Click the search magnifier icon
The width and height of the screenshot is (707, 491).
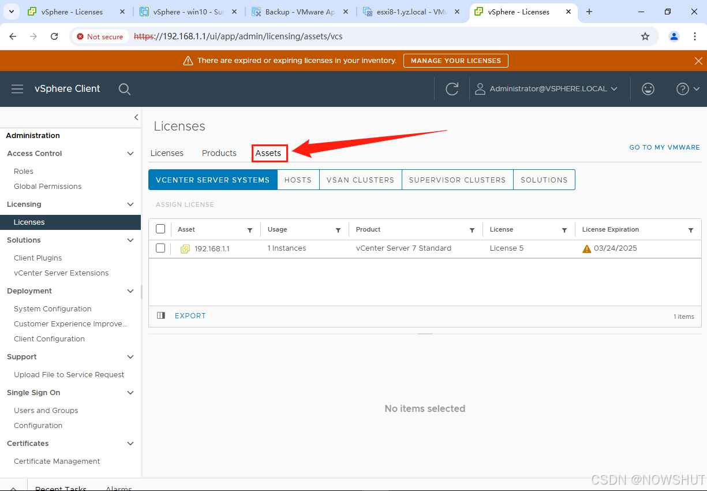click(124, 89)
